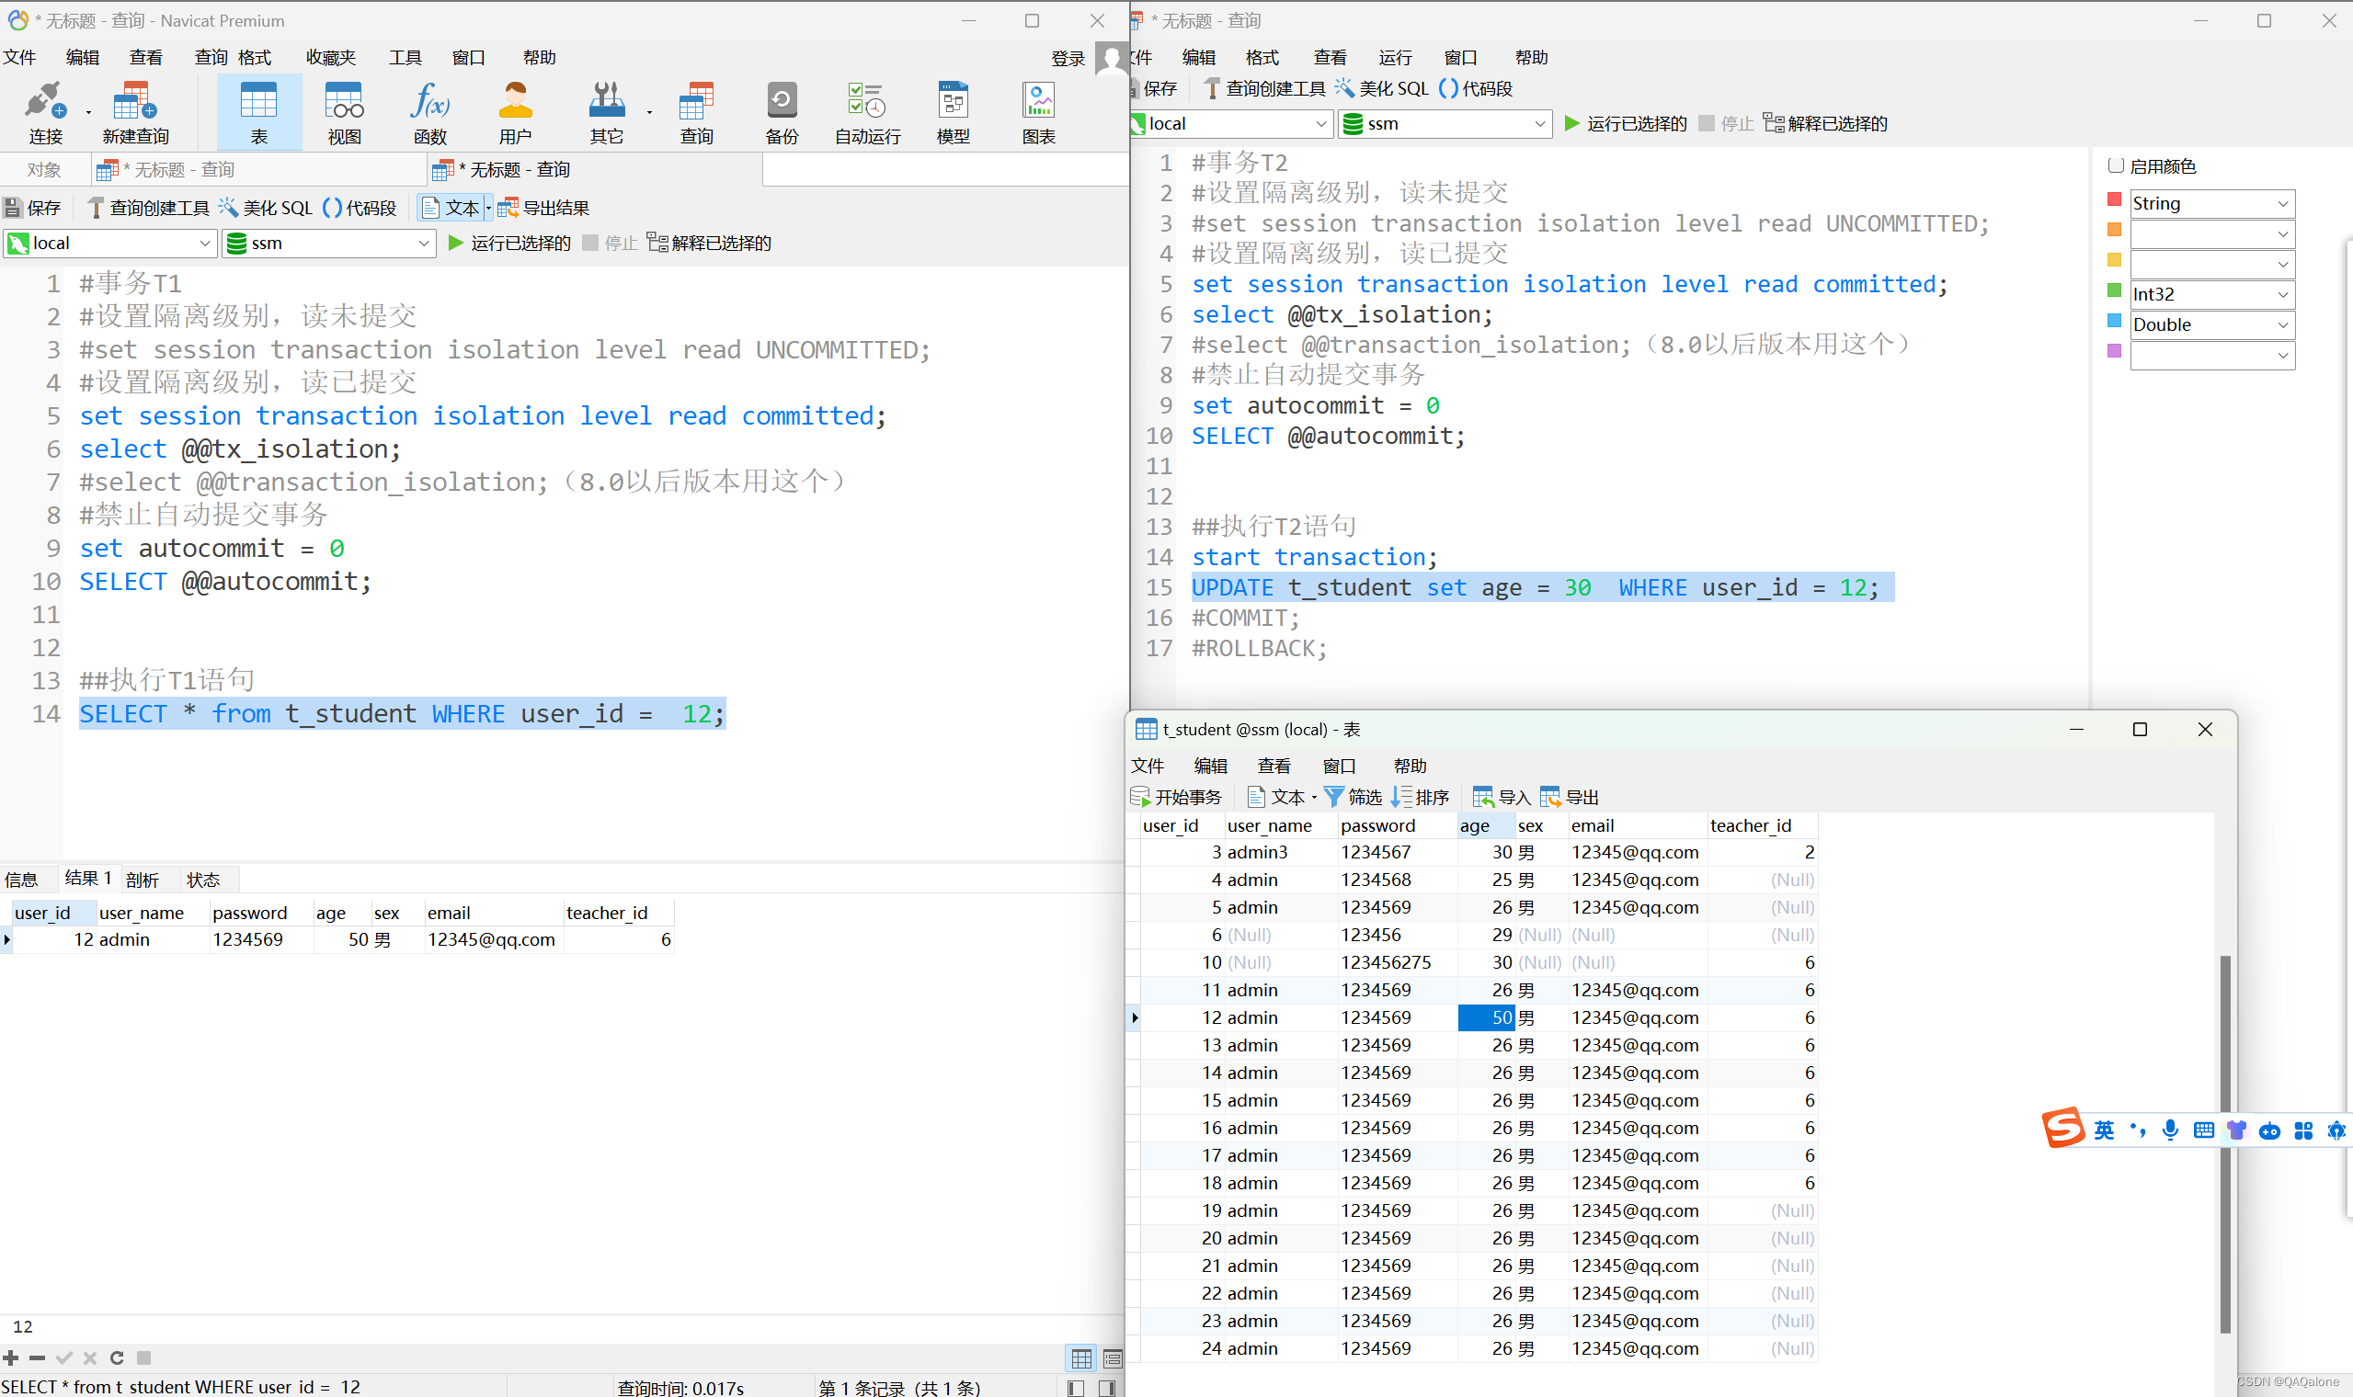Image resolution: width=2353 pixels, height=1397 pixels.
Task: Open the ssm database dropdown in left window
Action: coord(423,243)
